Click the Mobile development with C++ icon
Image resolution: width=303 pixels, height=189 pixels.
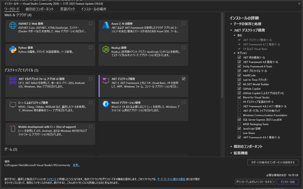click(x=13, y=128)
